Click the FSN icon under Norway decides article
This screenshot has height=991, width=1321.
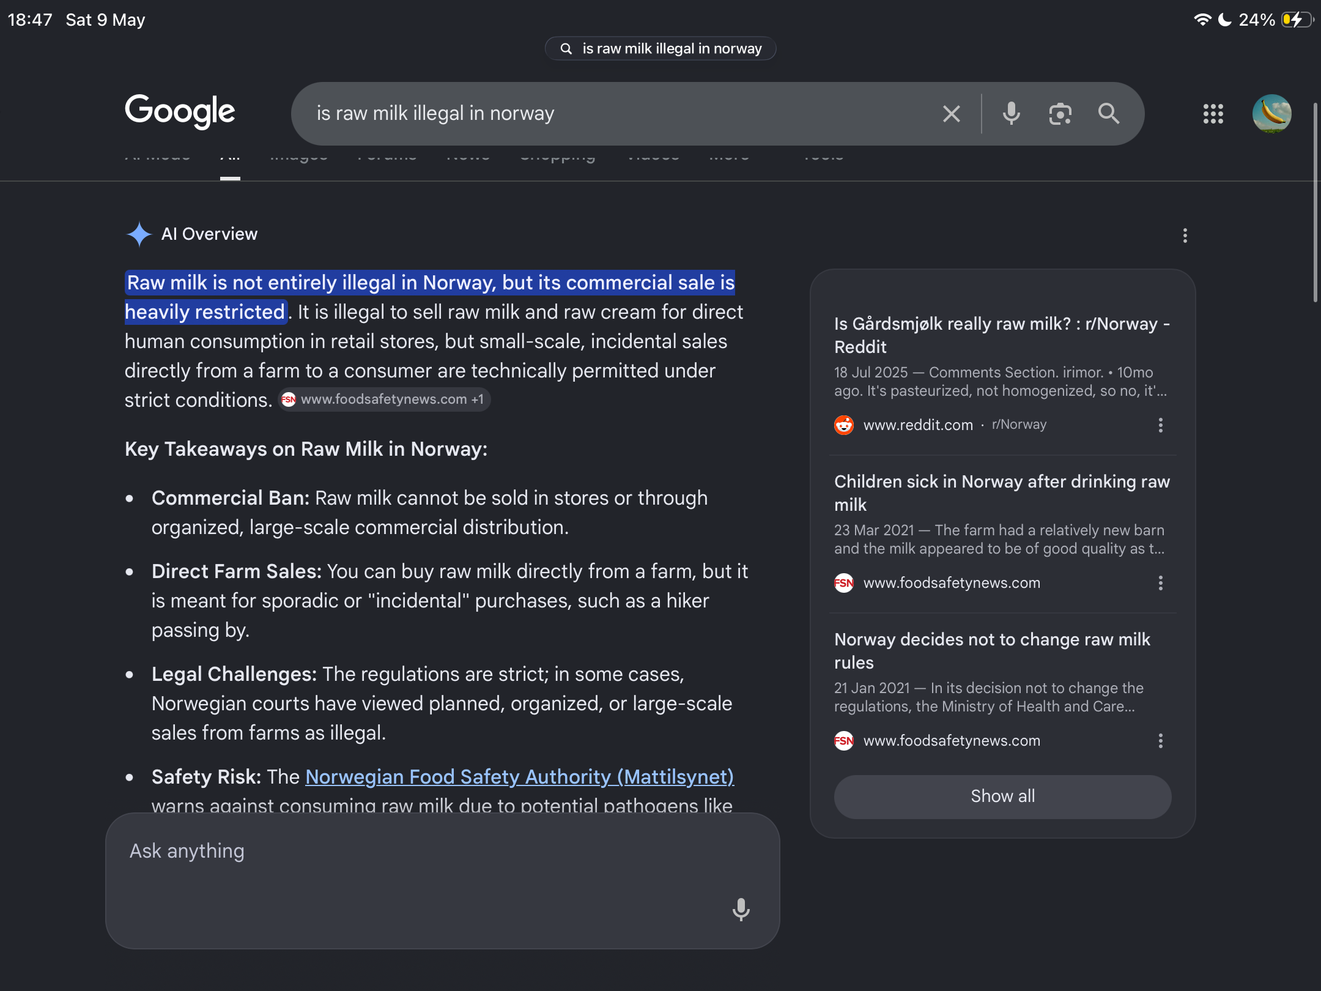(x=844, y=741)
